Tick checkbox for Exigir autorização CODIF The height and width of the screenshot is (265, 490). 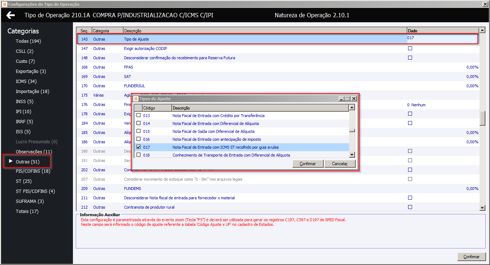click(410, 48)
